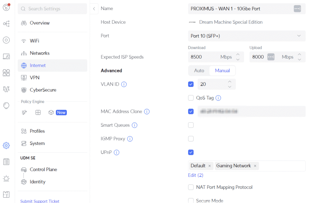
Task: Open the Topology view icon
Action: coord(6,24)
